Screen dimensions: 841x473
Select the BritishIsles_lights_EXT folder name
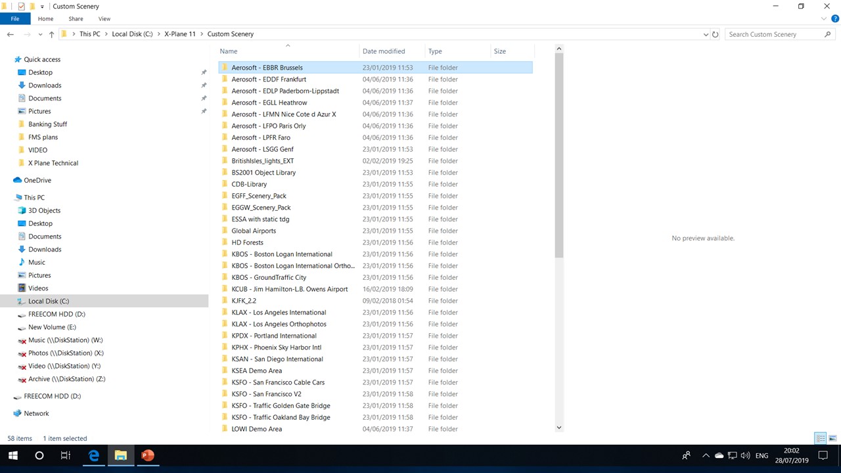tap(263, 161)
